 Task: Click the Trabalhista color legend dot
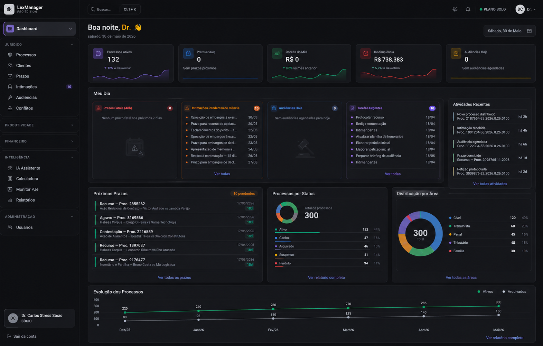[450, 226]
